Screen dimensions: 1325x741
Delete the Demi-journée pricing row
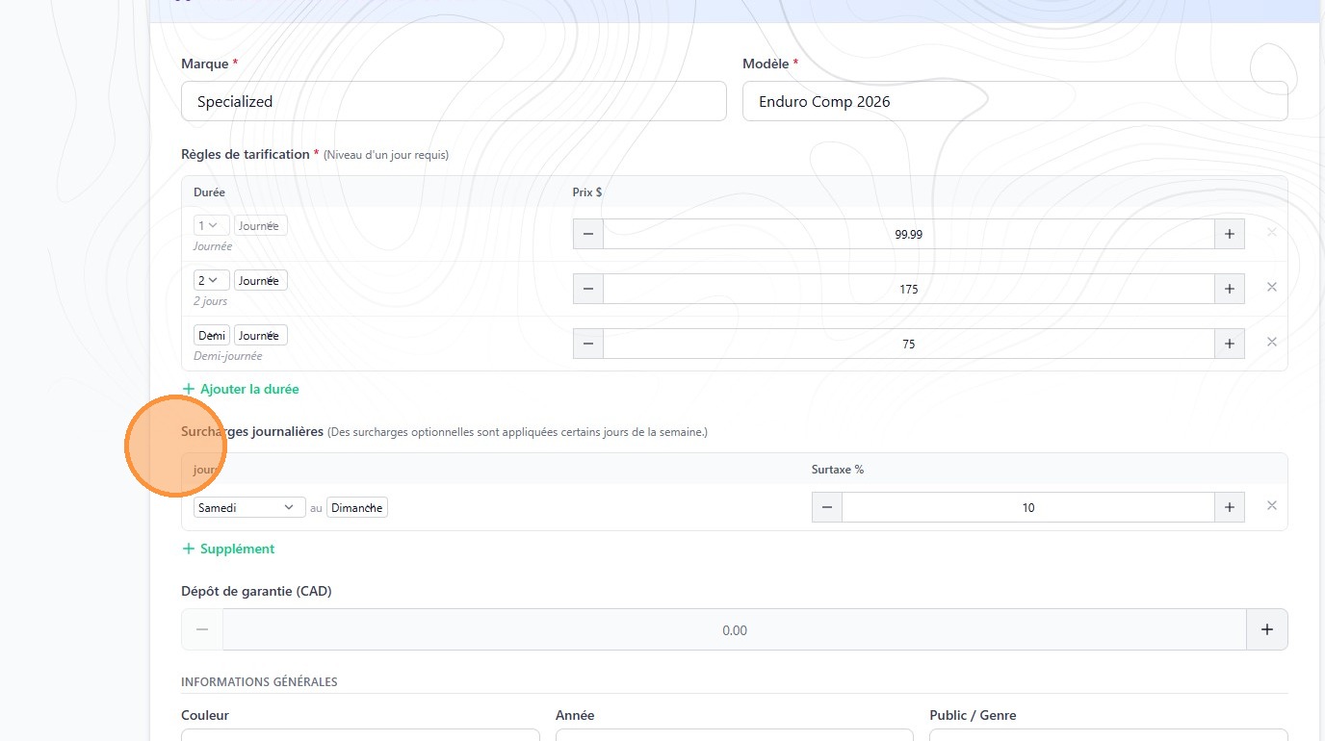click(x=1271, y=342)
